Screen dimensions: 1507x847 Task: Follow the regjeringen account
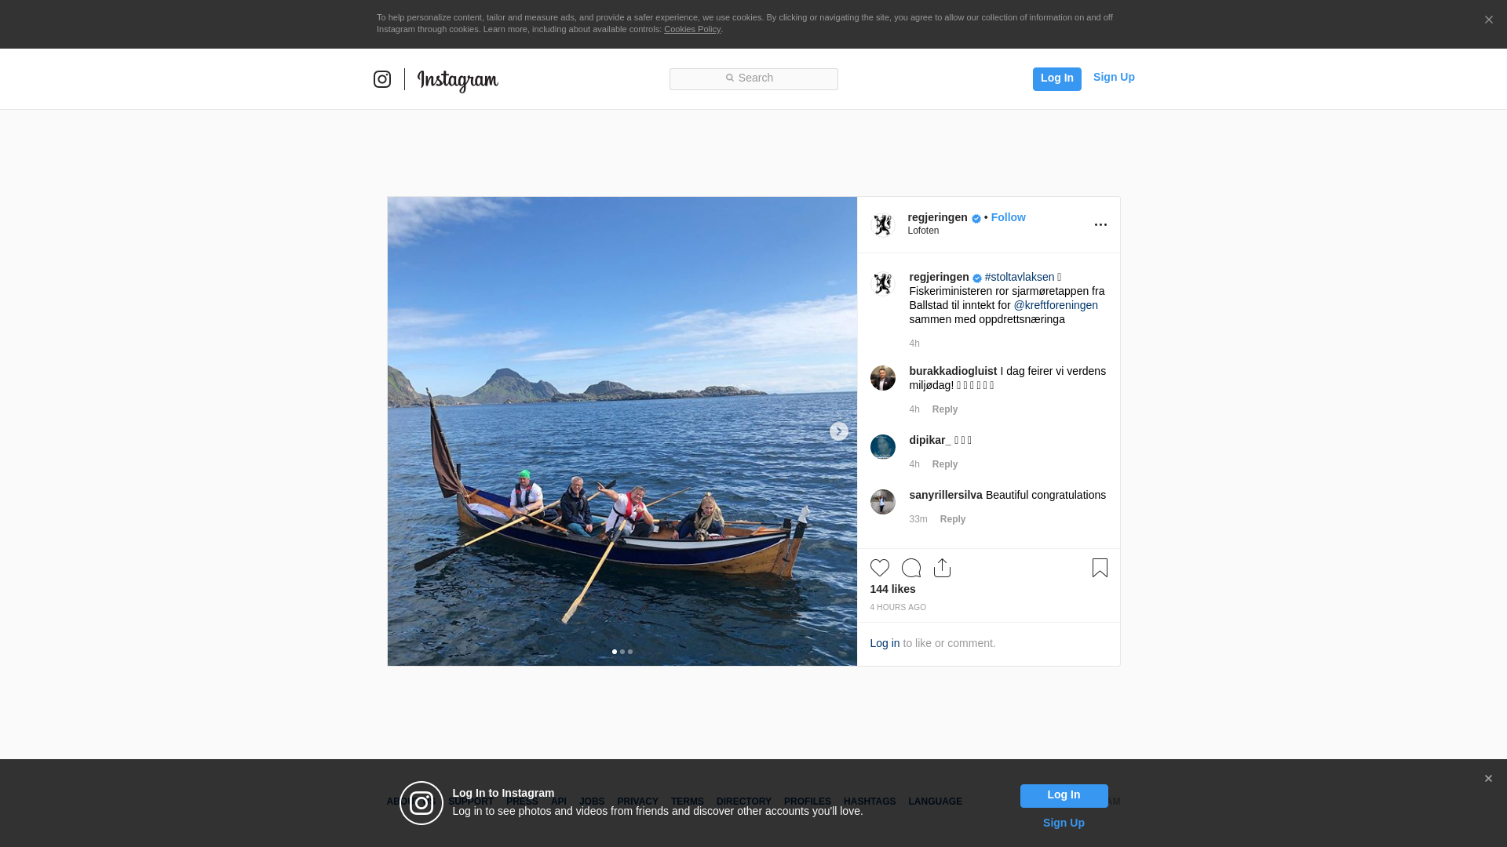[x=1008, y=217]
